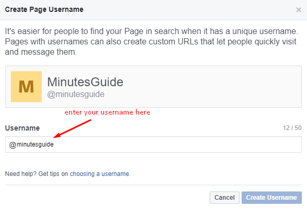Image resolution: width=307 pixels, height=209 pixels.
Task: Close the Create Page Username dialog
Action: [298, 10]
